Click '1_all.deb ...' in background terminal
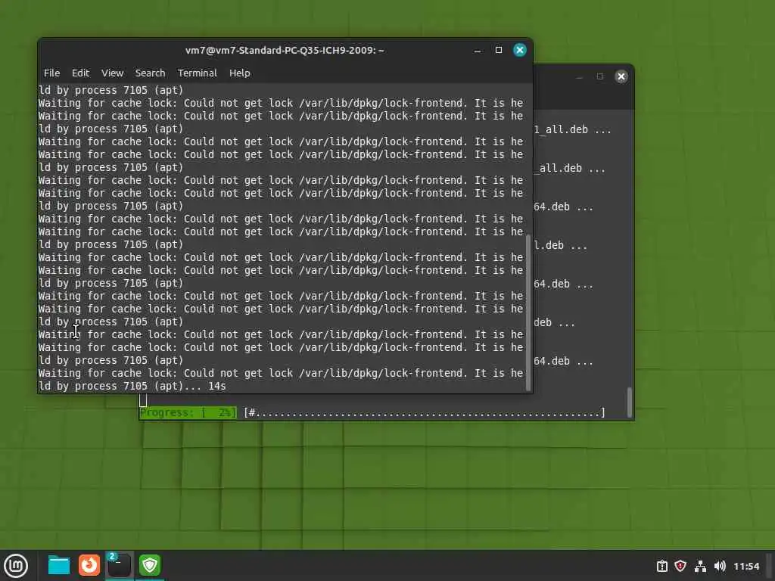This screenshot has width=775, height=581. click(572, 130)
